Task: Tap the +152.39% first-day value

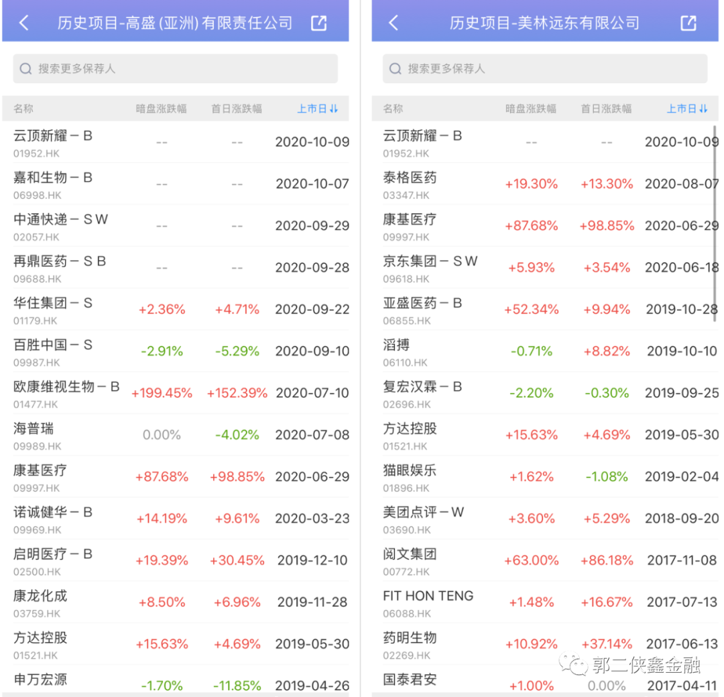Action: [x=237, y=393]
